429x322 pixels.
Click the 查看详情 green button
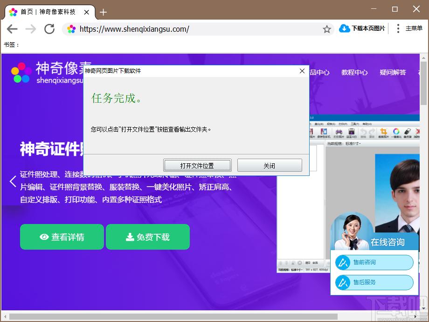[62, 237]
